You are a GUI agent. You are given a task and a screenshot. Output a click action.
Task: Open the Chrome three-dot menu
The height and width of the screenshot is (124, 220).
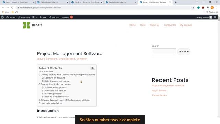tap(217, 8)
